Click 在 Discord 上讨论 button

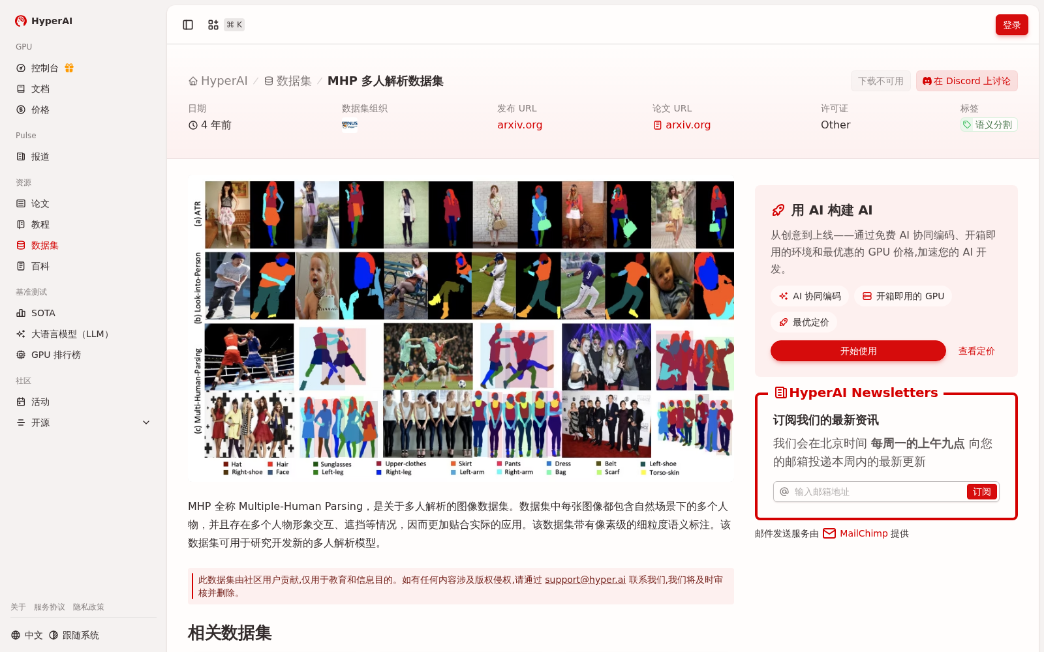(966, 81)
